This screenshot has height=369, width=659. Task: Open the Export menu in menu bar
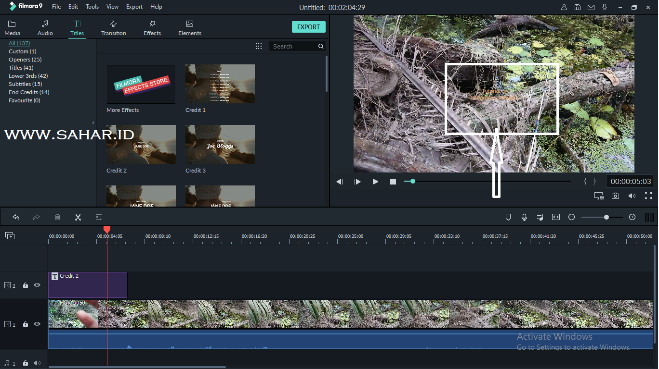pos(134,6)
